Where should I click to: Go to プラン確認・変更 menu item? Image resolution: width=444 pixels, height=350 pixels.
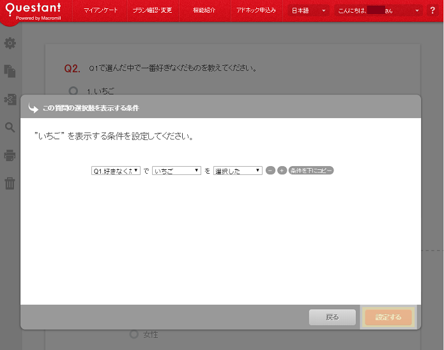pos(152,11)
